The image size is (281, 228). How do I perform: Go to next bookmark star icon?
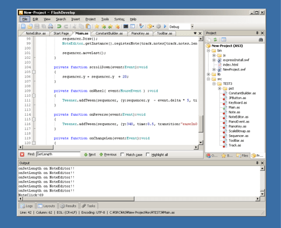point(104,27)
